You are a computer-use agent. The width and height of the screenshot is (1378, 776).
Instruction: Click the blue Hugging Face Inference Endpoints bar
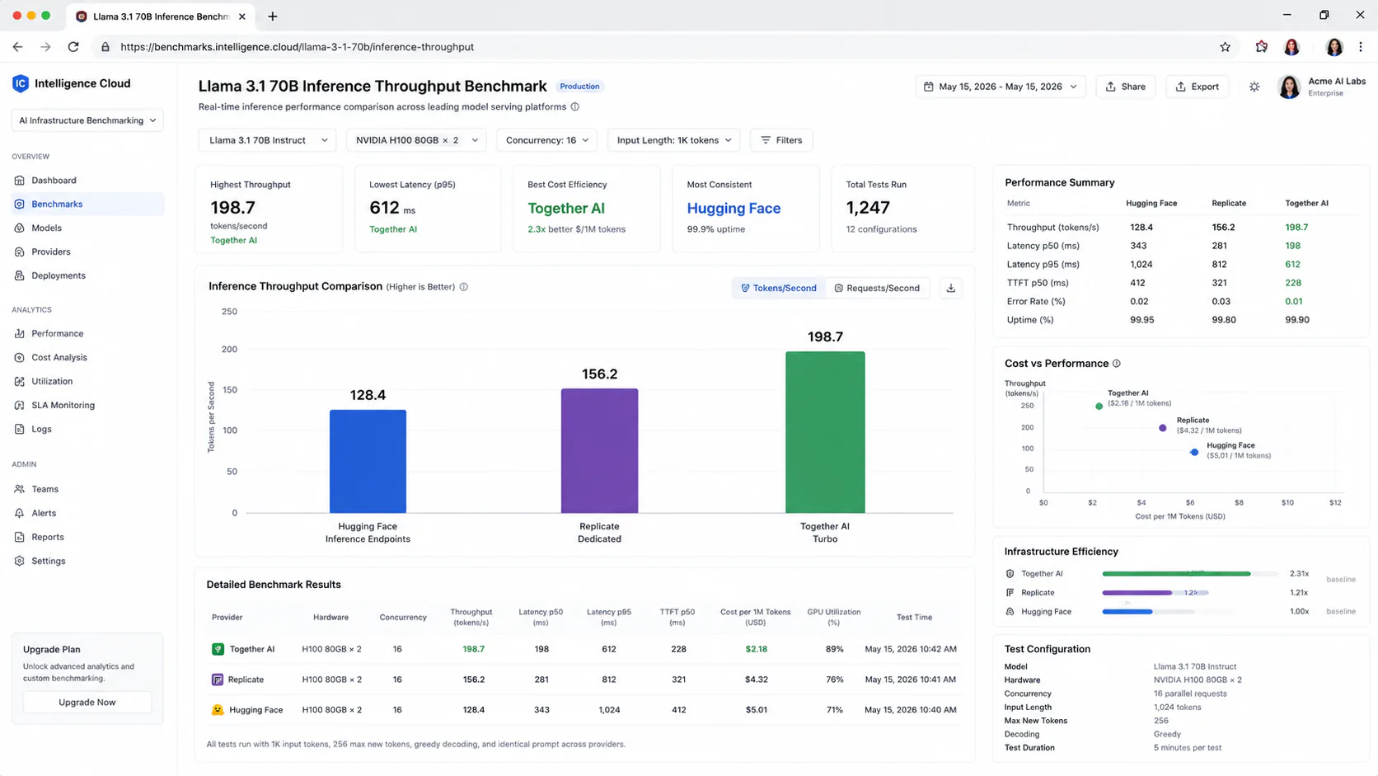click(368, 461)
